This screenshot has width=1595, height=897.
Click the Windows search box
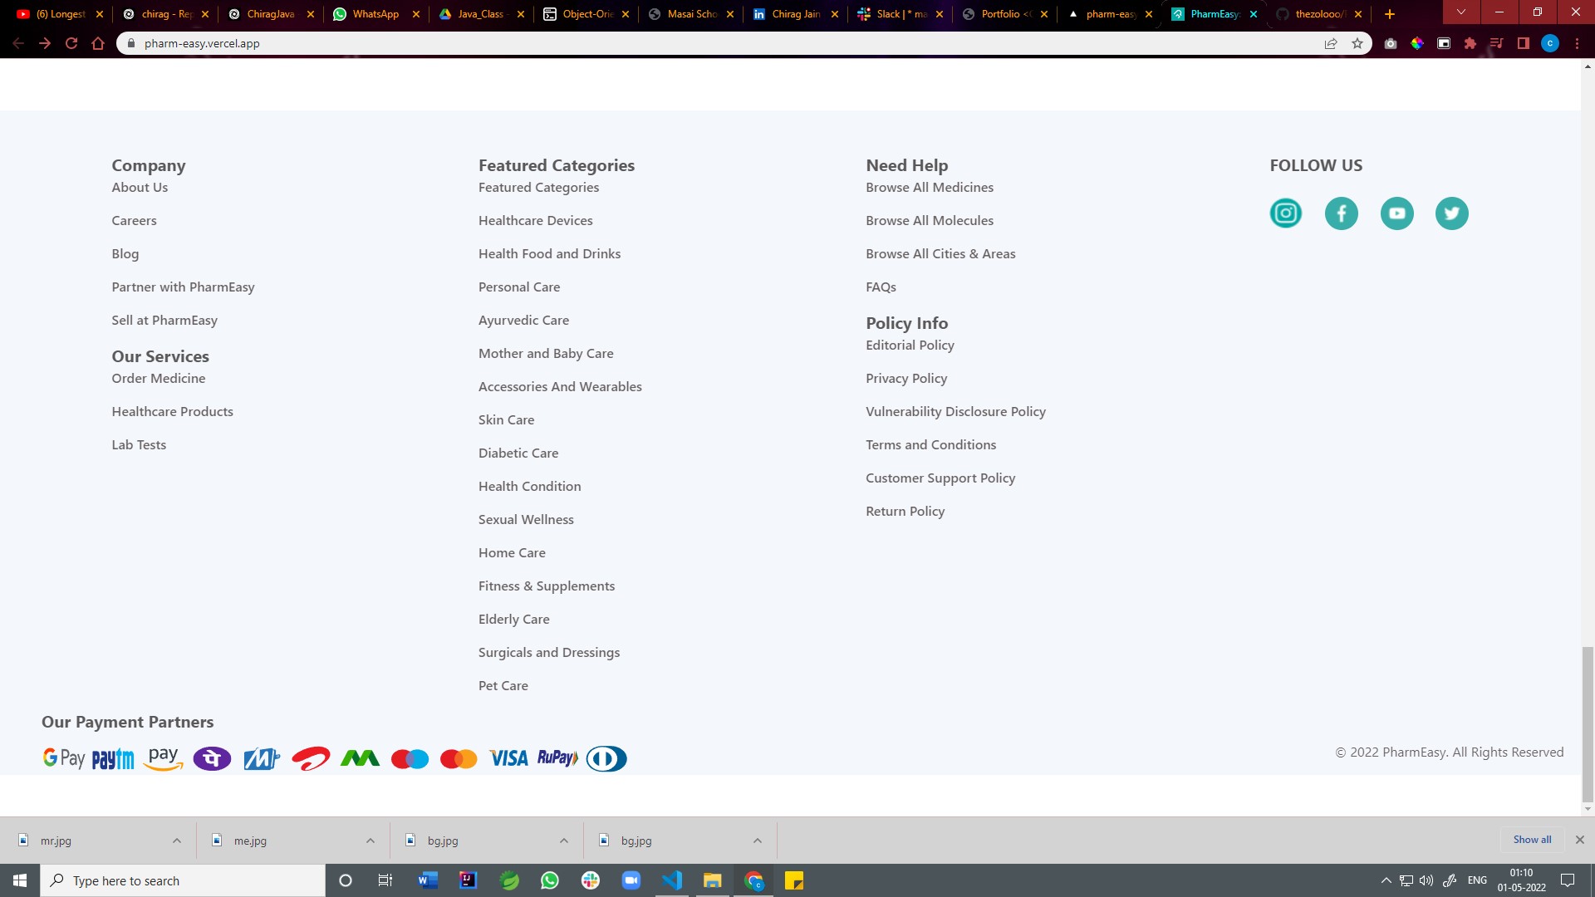point(183,880)
